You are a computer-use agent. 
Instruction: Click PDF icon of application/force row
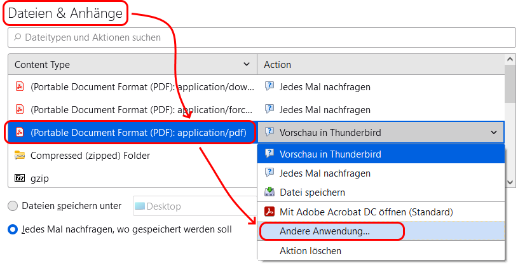pyautogui.click(x=20, y=109)
